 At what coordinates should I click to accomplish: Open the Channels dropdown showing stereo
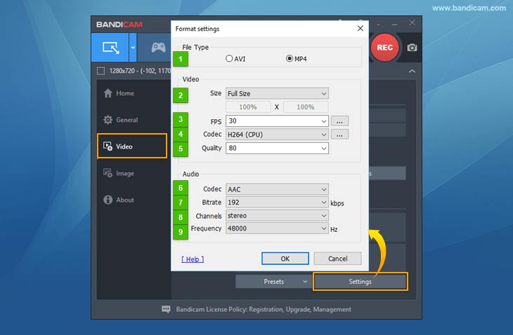pos(277,216)
